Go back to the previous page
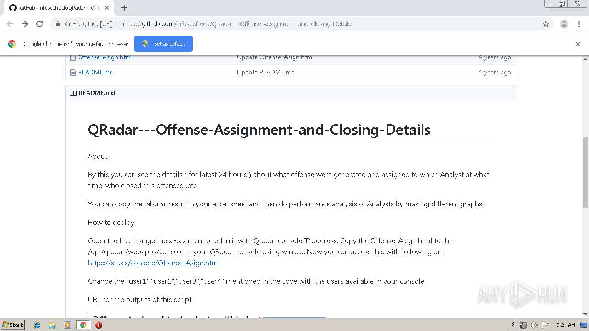Screen dimensions: 589x331 (x=10, y=24)
